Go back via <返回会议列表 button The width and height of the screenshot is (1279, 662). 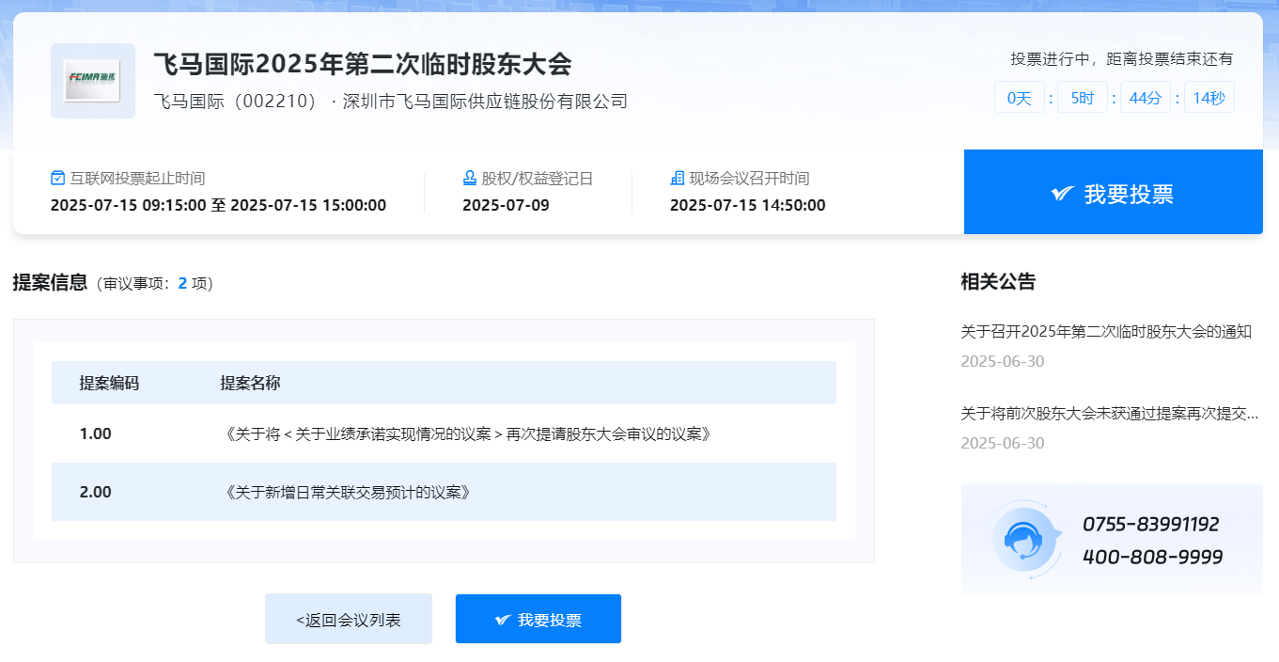(x=349, y=619)
